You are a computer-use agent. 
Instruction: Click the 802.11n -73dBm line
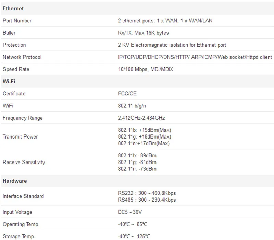[x=137, y=169]
